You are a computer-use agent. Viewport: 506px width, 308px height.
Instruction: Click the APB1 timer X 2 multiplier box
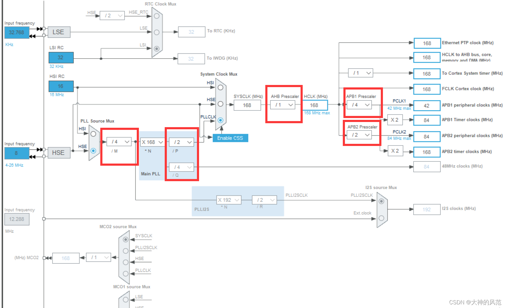click(395, 120)
